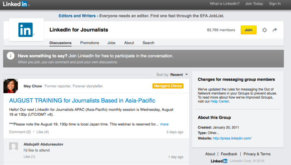Open May Chow's name link
The height and width of the screenshot is (165, 291).
tap(33, 86)
